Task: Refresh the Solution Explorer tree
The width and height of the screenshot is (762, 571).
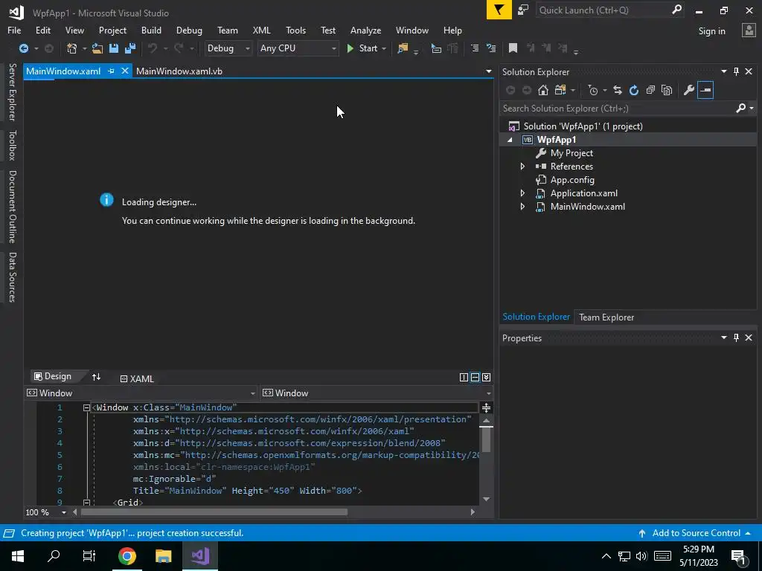Action: [x=634, y=90]
